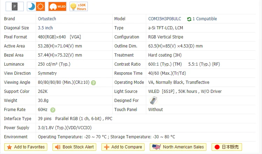Open North American Sales

178,147
